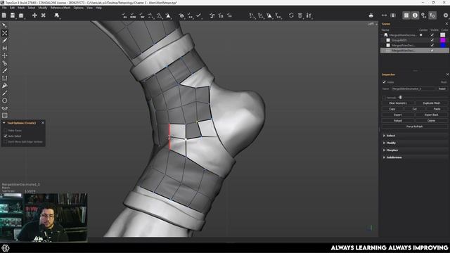Image resolution: width=450 pixels, height=253 pixels.
Task: Click the circled info icon in toolbar
Action: coord(415,15)
